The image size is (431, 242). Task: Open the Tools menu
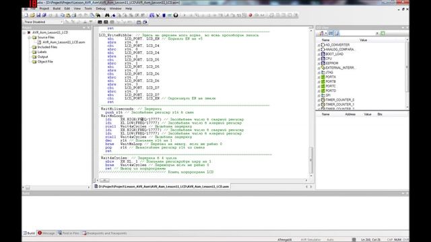[88, 9]
